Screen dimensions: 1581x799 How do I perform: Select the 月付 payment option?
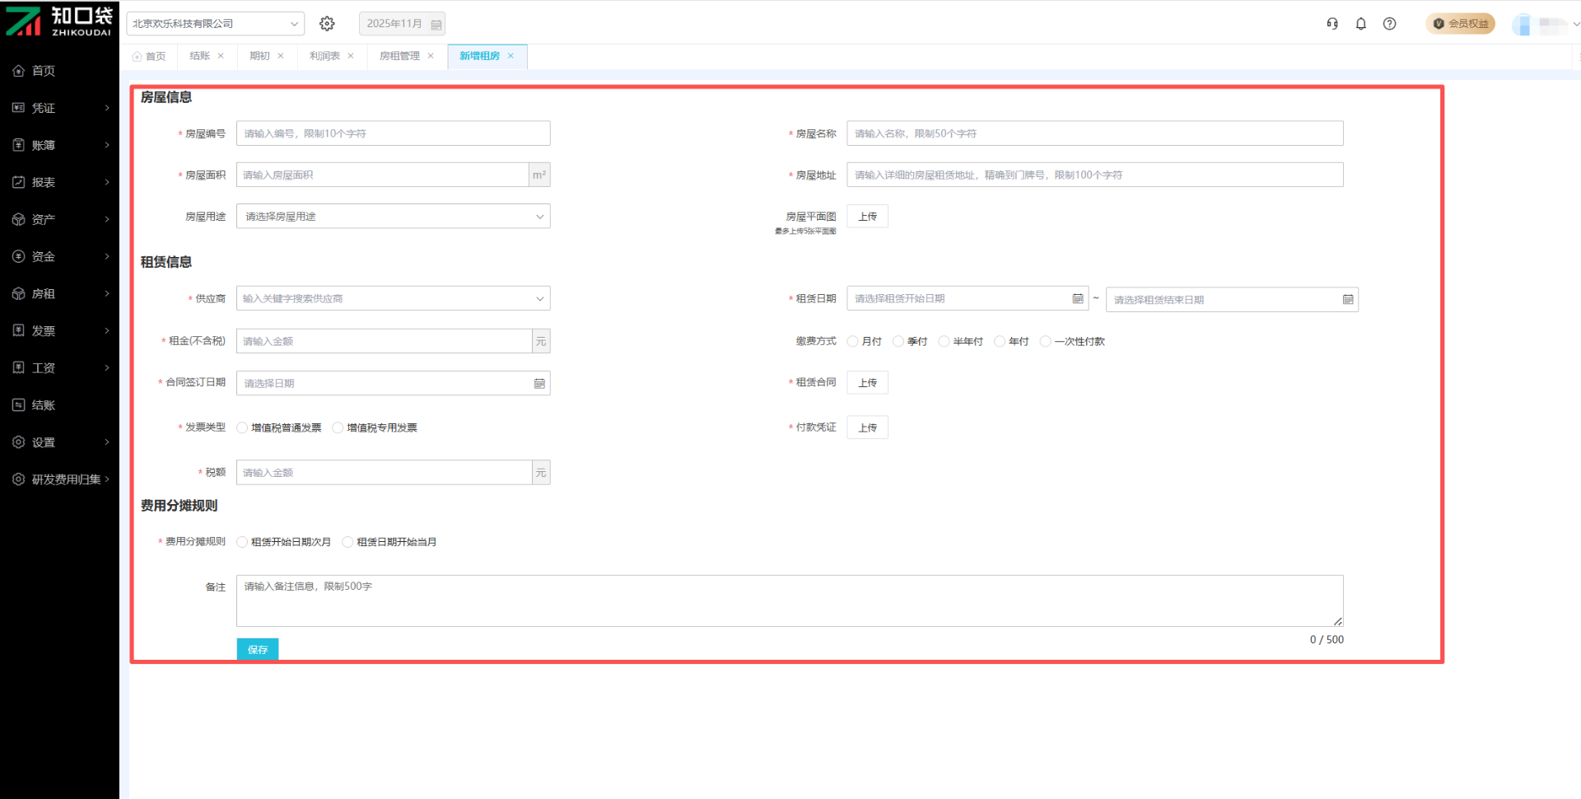point(853,342)
